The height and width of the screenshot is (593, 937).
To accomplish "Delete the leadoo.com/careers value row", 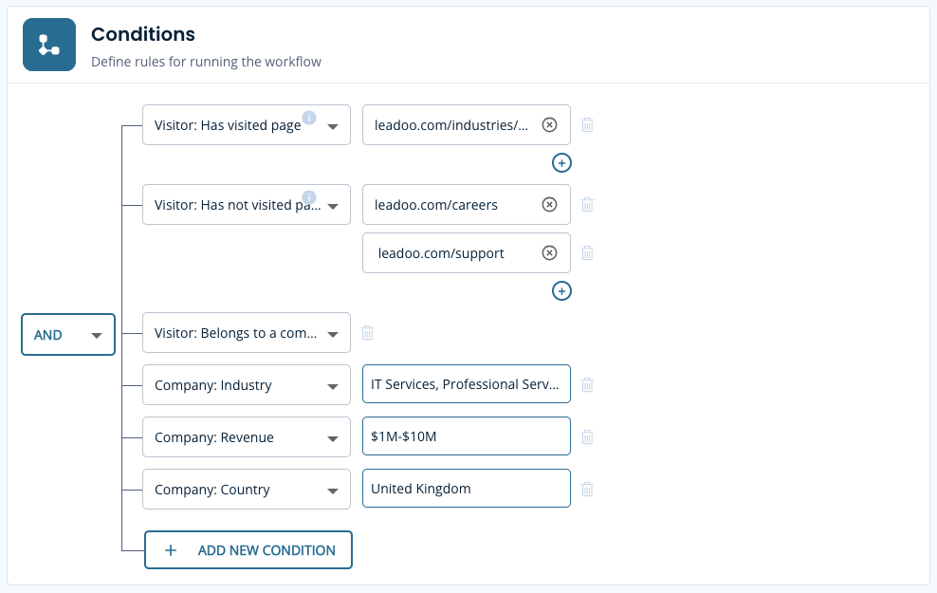I will (587, 204).
